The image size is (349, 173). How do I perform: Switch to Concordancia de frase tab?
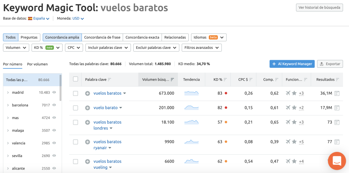point(102,37)
